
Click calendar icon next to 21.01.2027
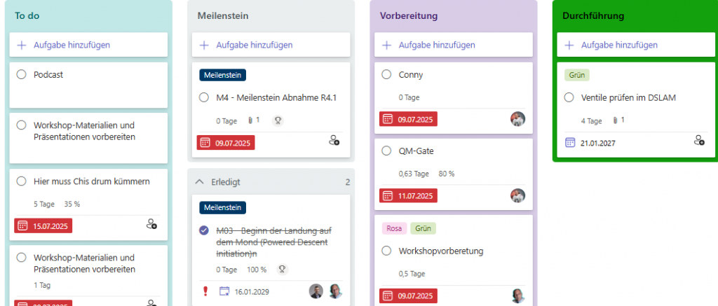click(570, 143)
